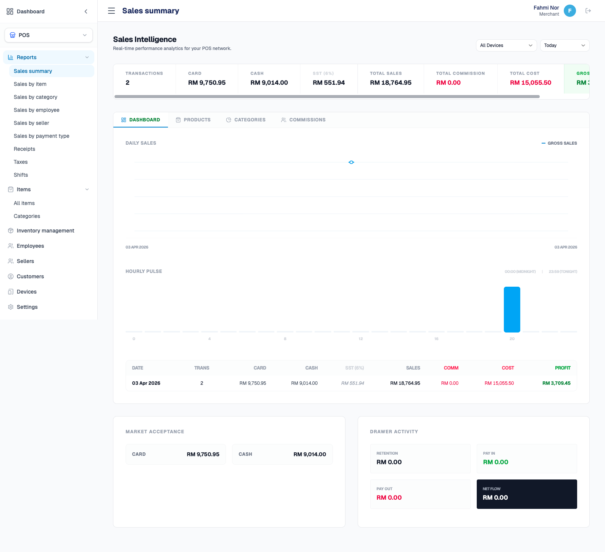Click the Total Cost card RM 15,055.50
Screen dimensions: 605x552
531,79
